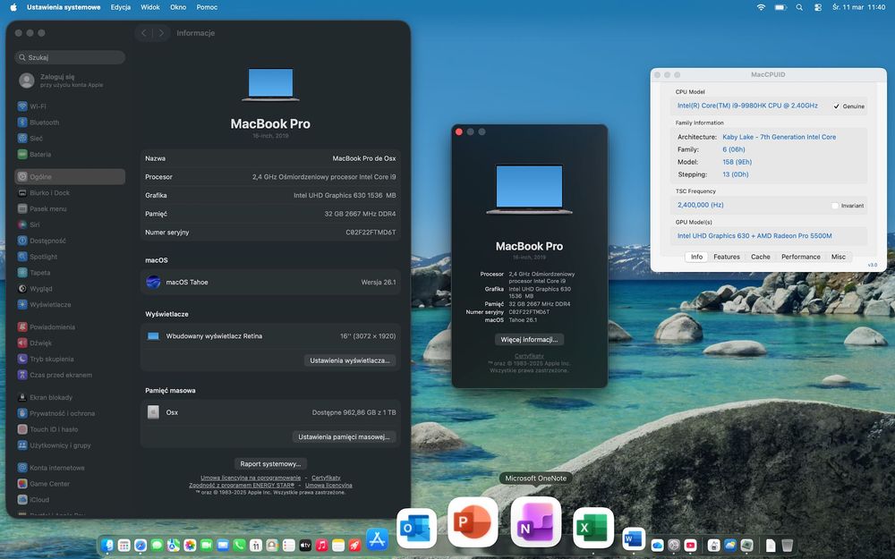Launch PowerPoint from the Dock

click(x=473, y=522)
